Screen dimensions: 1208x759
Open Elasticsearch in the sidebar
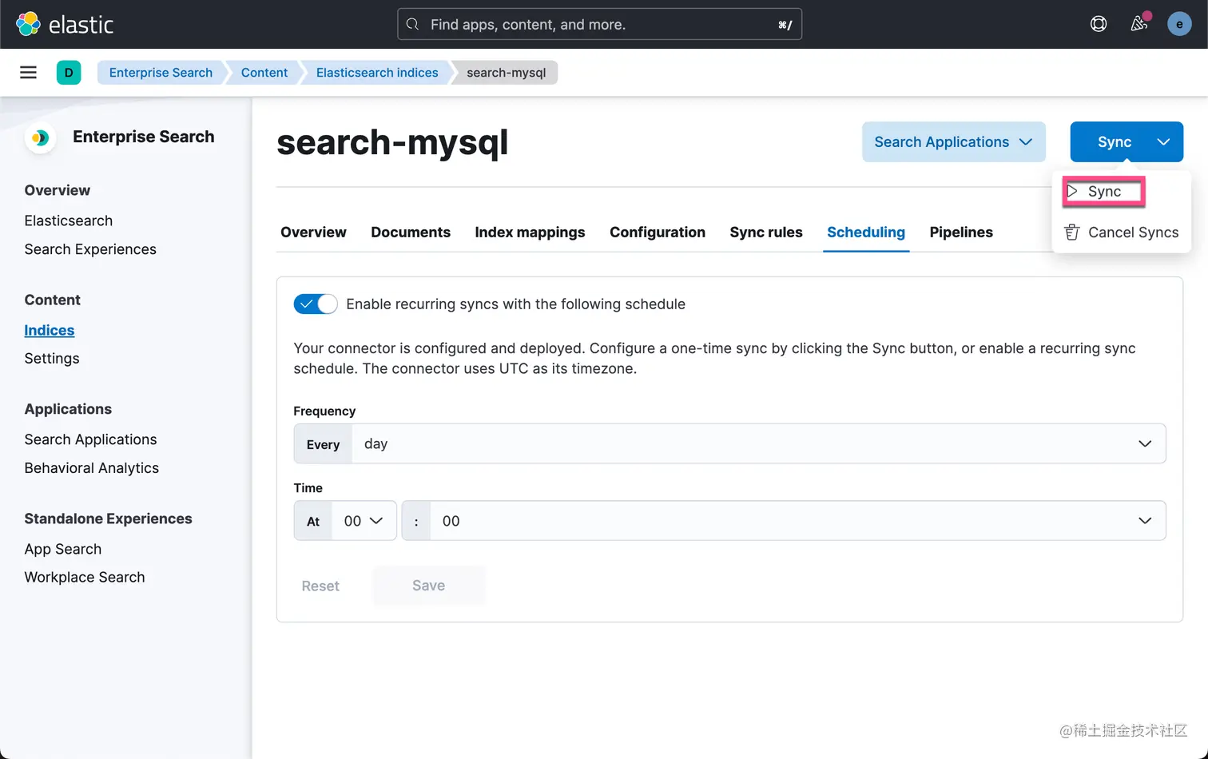click(69, 221)
